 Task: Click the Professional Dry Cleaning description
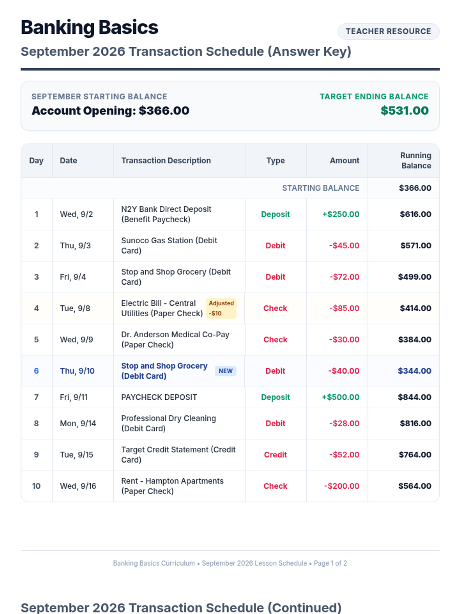168,423
